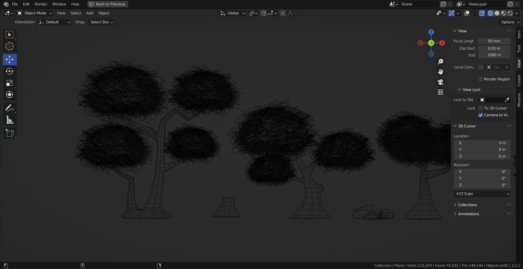Click the green -Y axis gizmo ball
This screenshot has width=523, height=269.
click(x=431, y=43)
